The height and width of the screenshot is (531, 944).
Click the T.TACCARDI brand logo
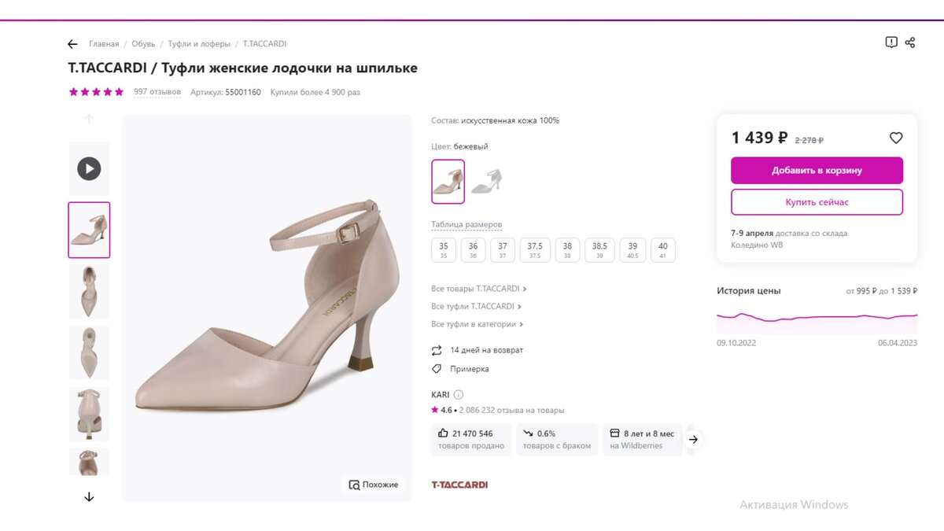click(x=459, y=485)
